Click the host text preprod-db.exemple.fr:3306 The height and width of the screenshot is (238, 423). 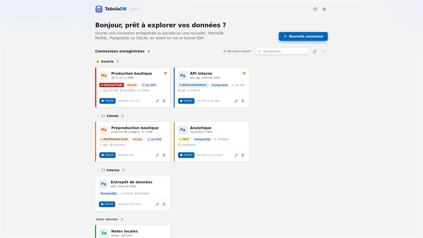pos(132,132)
